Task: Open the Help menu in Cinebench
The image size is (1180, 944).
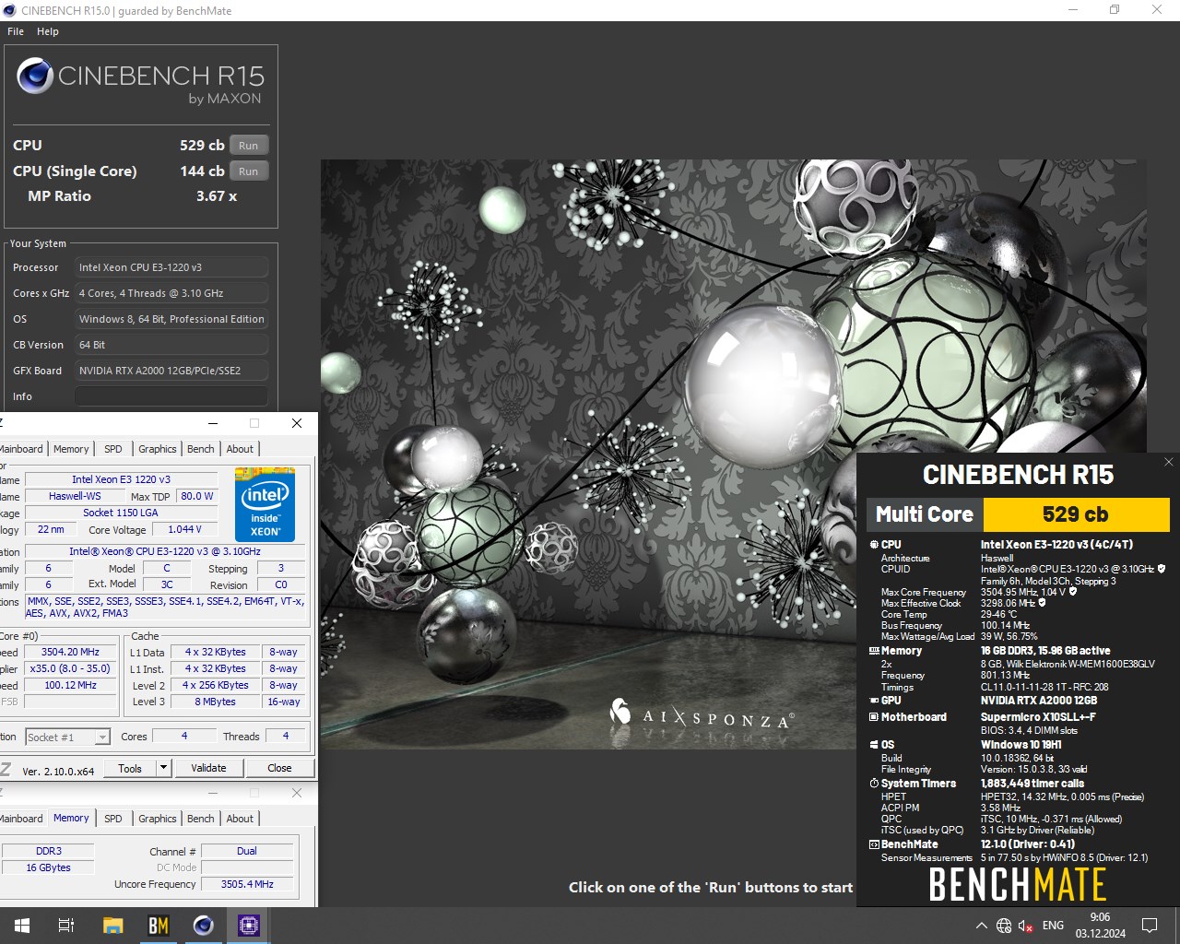Action: pos(48,31)
